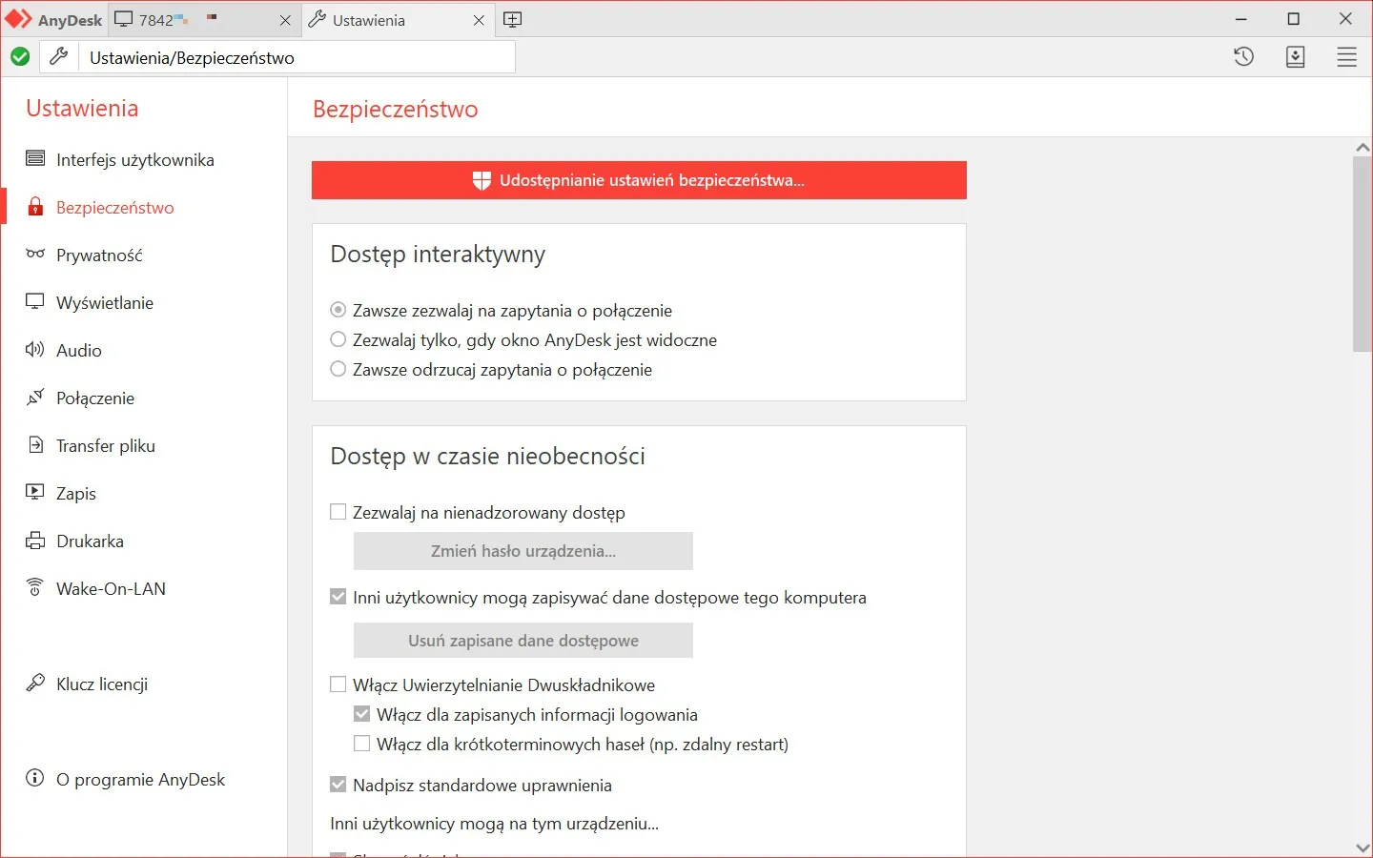
Task: Go to Połączenie settings
Action: [95, 398]
